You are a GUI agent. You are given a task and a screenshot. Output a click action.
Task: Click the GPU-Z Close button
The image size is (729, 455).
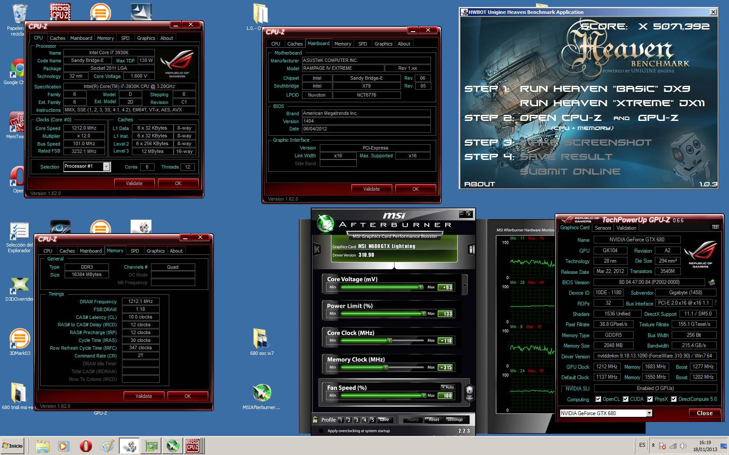coord(704,413)
